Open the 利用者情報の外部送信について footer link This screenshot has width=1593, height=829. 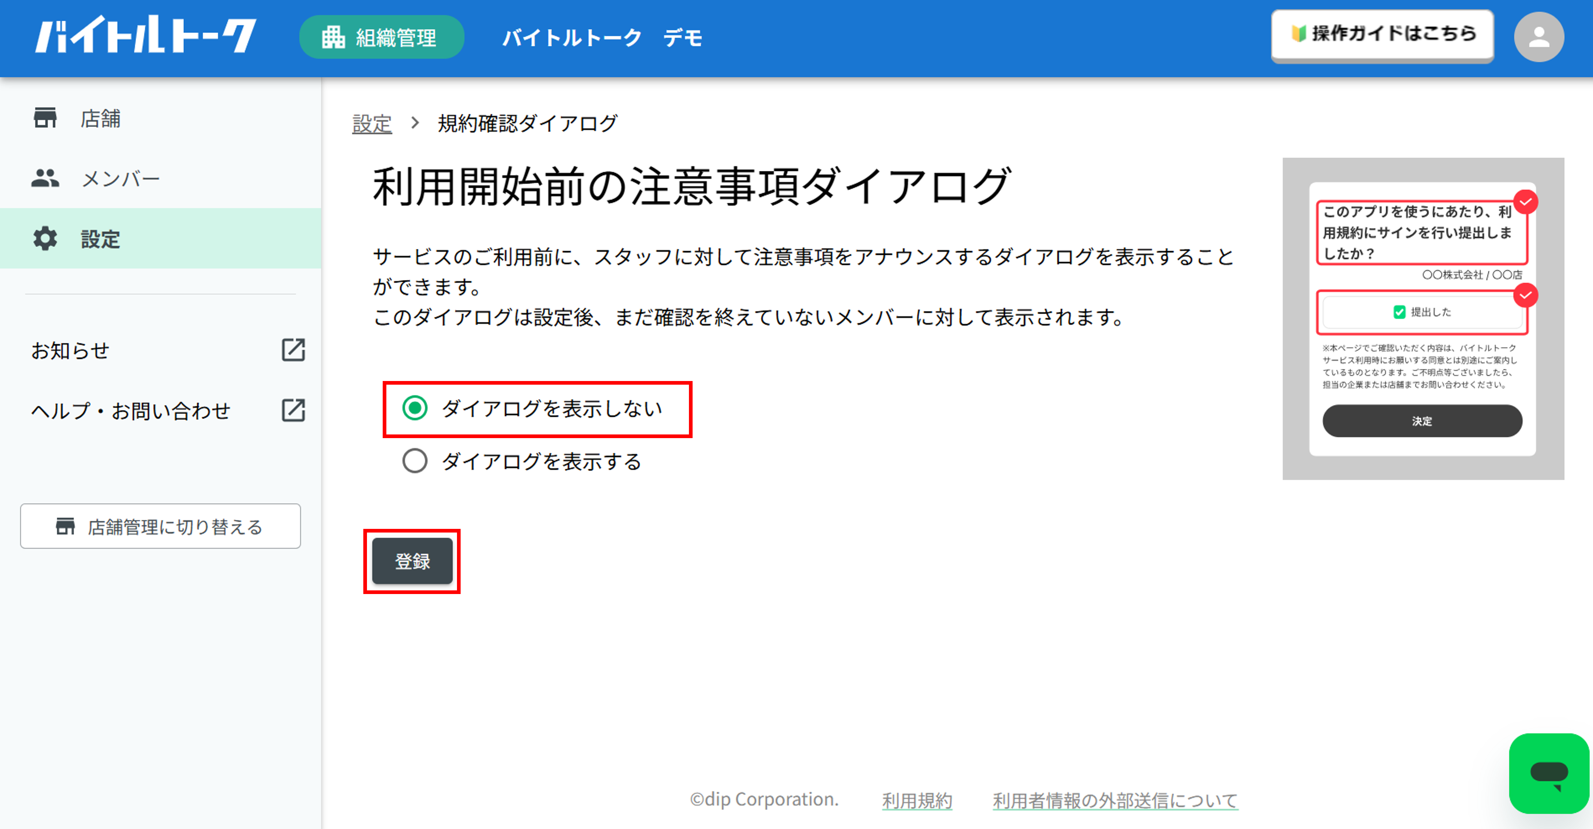[x=1115, y=800]
